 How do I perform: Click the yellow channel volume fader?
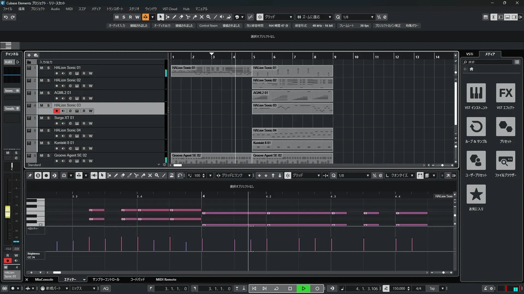point(8,212)
